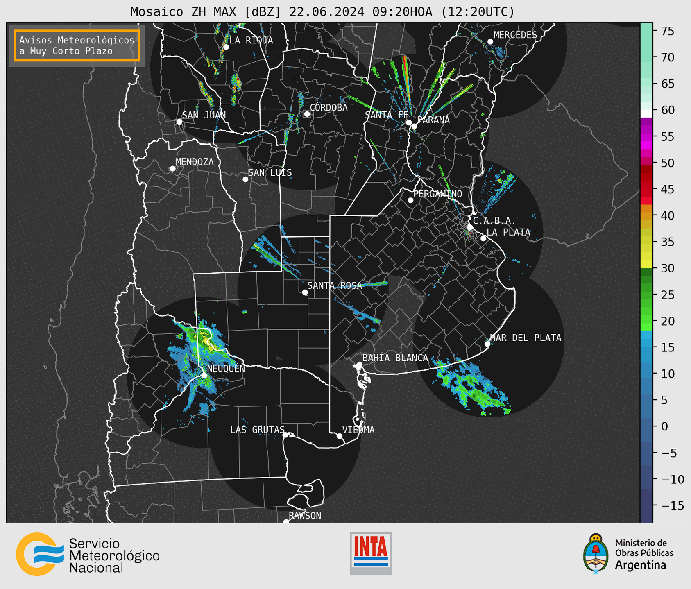Click the SAN JUAN city marker dot
The height and width of the screenshot is (589, 691).
tap(179, 122)
